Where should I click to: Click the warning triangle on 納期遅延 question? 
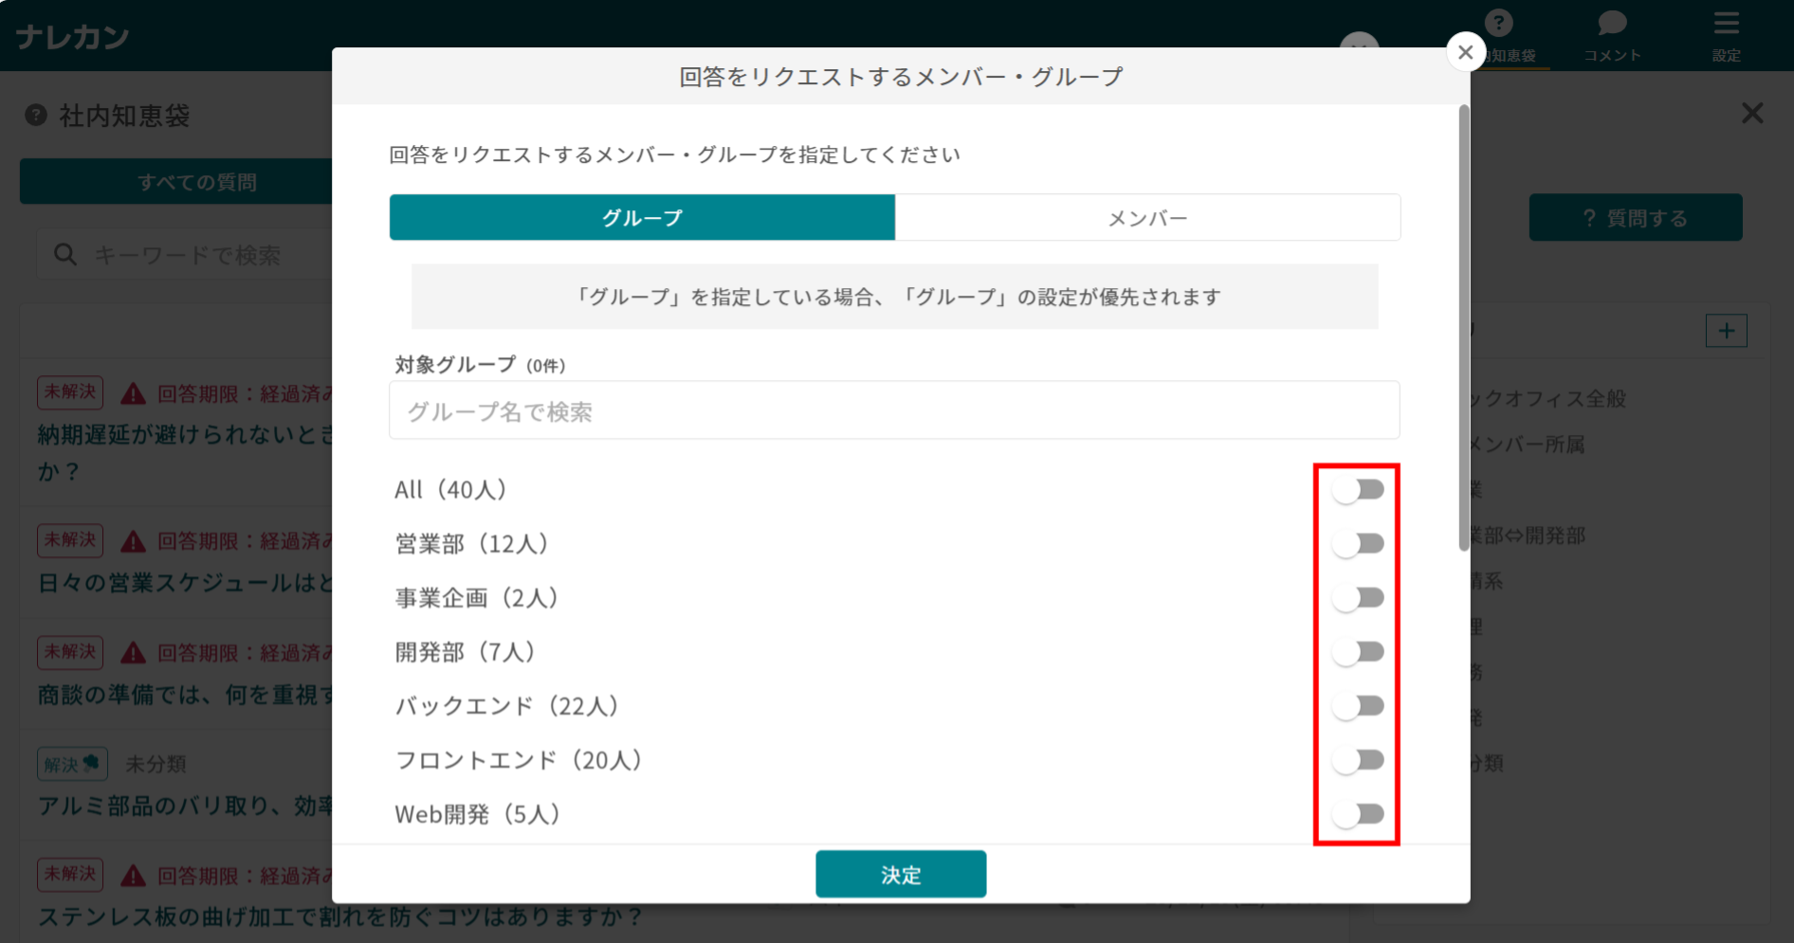point(132,392)
